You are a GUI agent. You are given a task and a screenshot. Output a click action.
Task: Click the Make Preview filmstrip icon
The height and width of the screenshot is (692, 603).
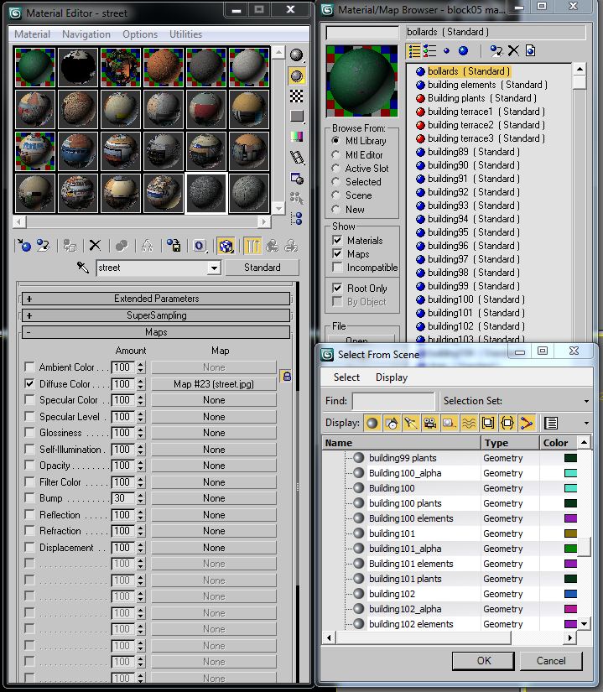pyautogui.click(x=296, y=157)
